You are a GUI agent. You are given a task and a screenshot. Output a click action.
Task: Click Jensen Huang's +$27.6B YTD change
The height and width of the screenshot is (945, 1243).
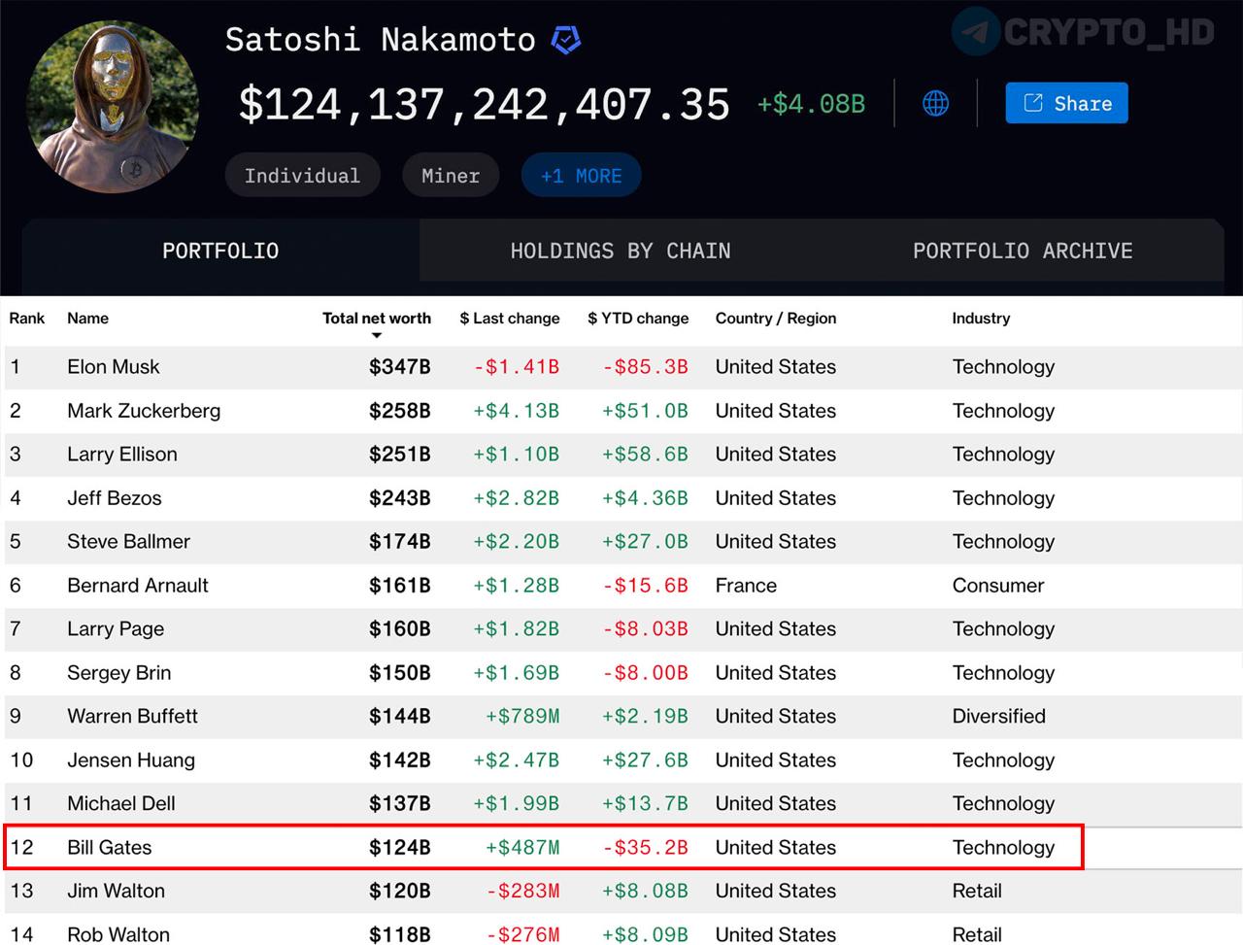(x=645, y=760)
